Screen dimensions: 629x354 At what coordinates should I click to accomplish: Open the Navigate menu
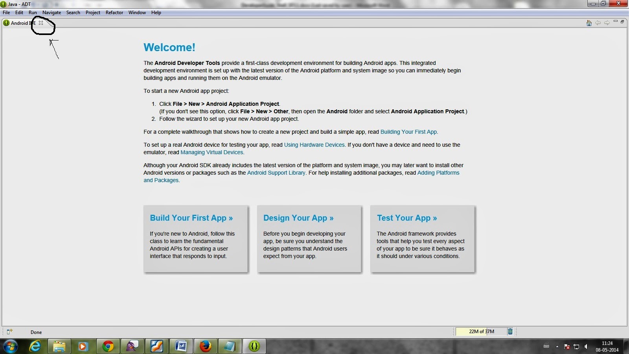coord(51,13)
